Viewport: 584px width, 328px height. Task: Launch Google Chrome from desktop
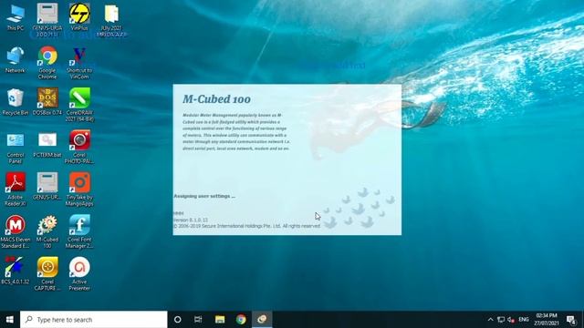tap(47, 63)
